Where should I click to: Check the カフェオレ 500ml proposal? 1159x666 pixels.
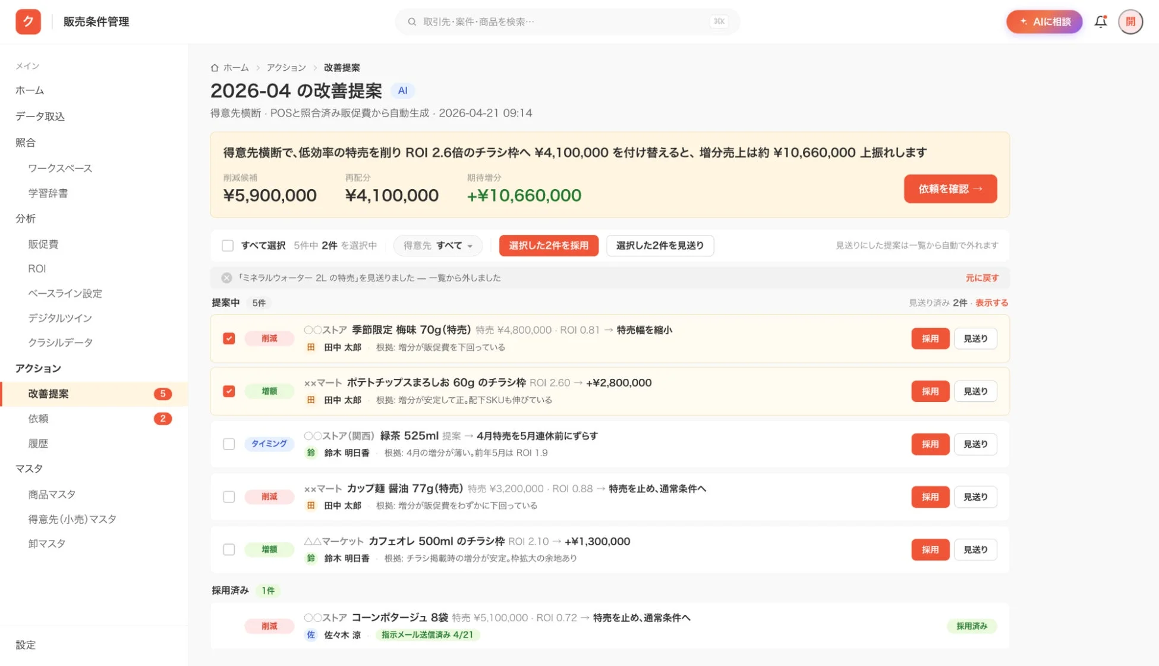click(229, 549)
